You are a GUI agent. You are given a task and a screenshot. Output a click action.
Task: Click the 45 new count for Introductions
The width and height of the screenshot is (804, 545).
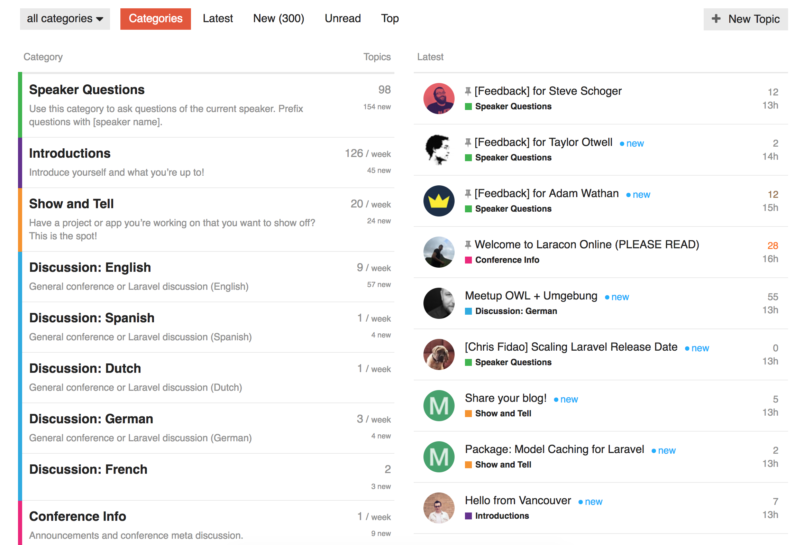pos(379,170)
